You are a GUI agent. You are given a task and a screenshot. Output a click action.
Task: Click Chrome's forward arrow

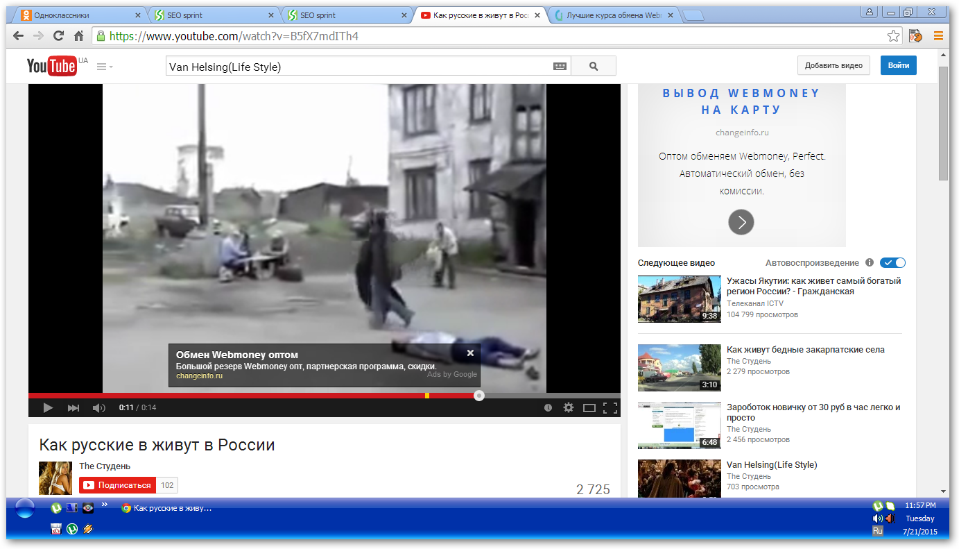(39, 36)
